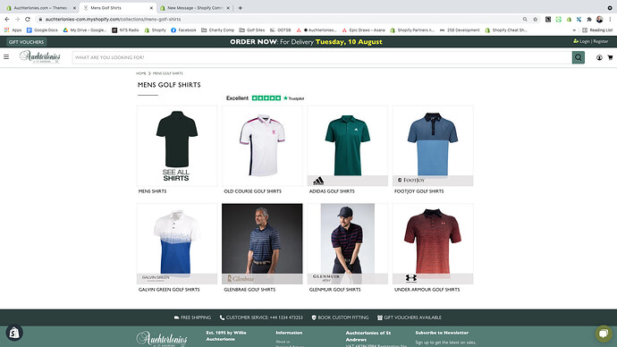Open the Chrome profile avatar

[599, 20]
